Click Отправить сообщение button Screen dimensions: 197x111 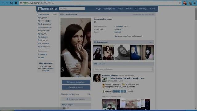(x=76, y=82)
